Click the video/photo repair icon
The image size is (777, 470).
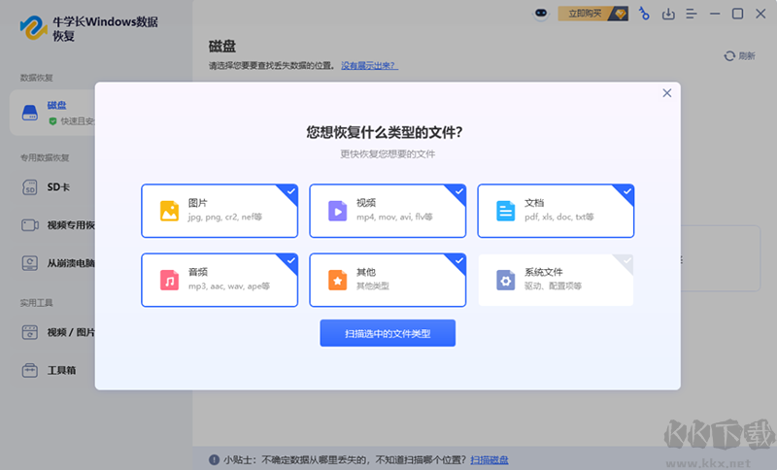[30, 332]
